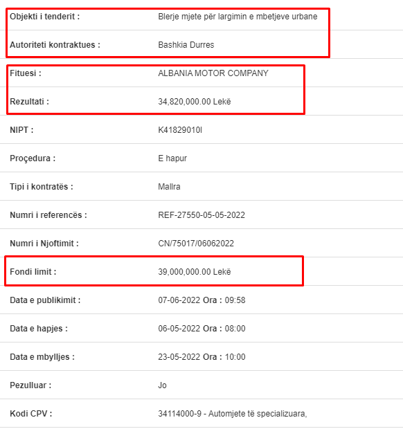This screenshot has width=403, height=438.
Task: Click notification number CN/75017/06062022
Action: coord(196,244)
